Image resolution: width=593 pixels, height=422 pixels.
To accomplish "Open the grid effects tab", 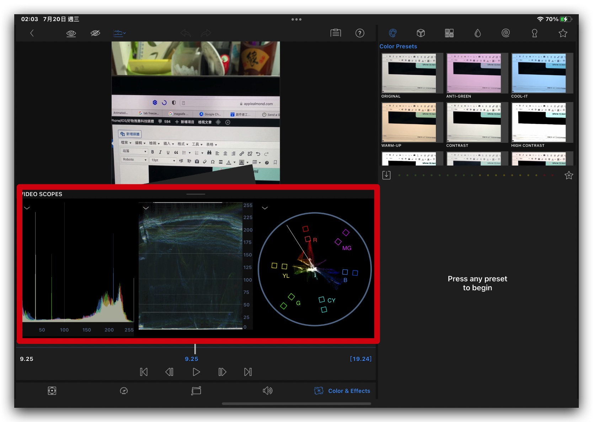I will (449, 33).
